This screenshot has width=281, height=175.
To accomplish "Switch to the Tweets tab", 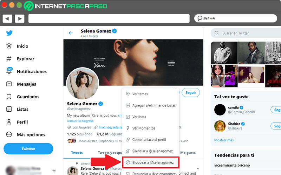I will pyautogui.click(x=77, y=153).
